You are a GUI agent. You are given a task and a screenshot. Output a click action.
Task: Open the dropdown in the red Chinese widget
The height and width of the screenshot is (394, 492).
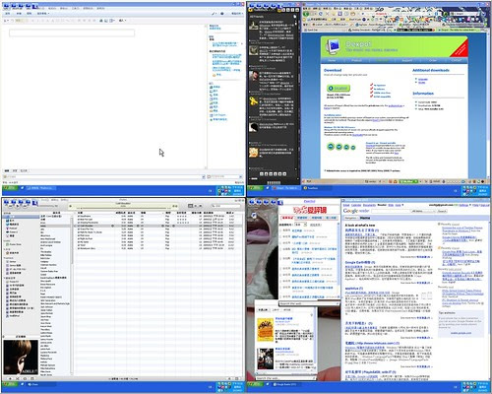coord(300,225)
